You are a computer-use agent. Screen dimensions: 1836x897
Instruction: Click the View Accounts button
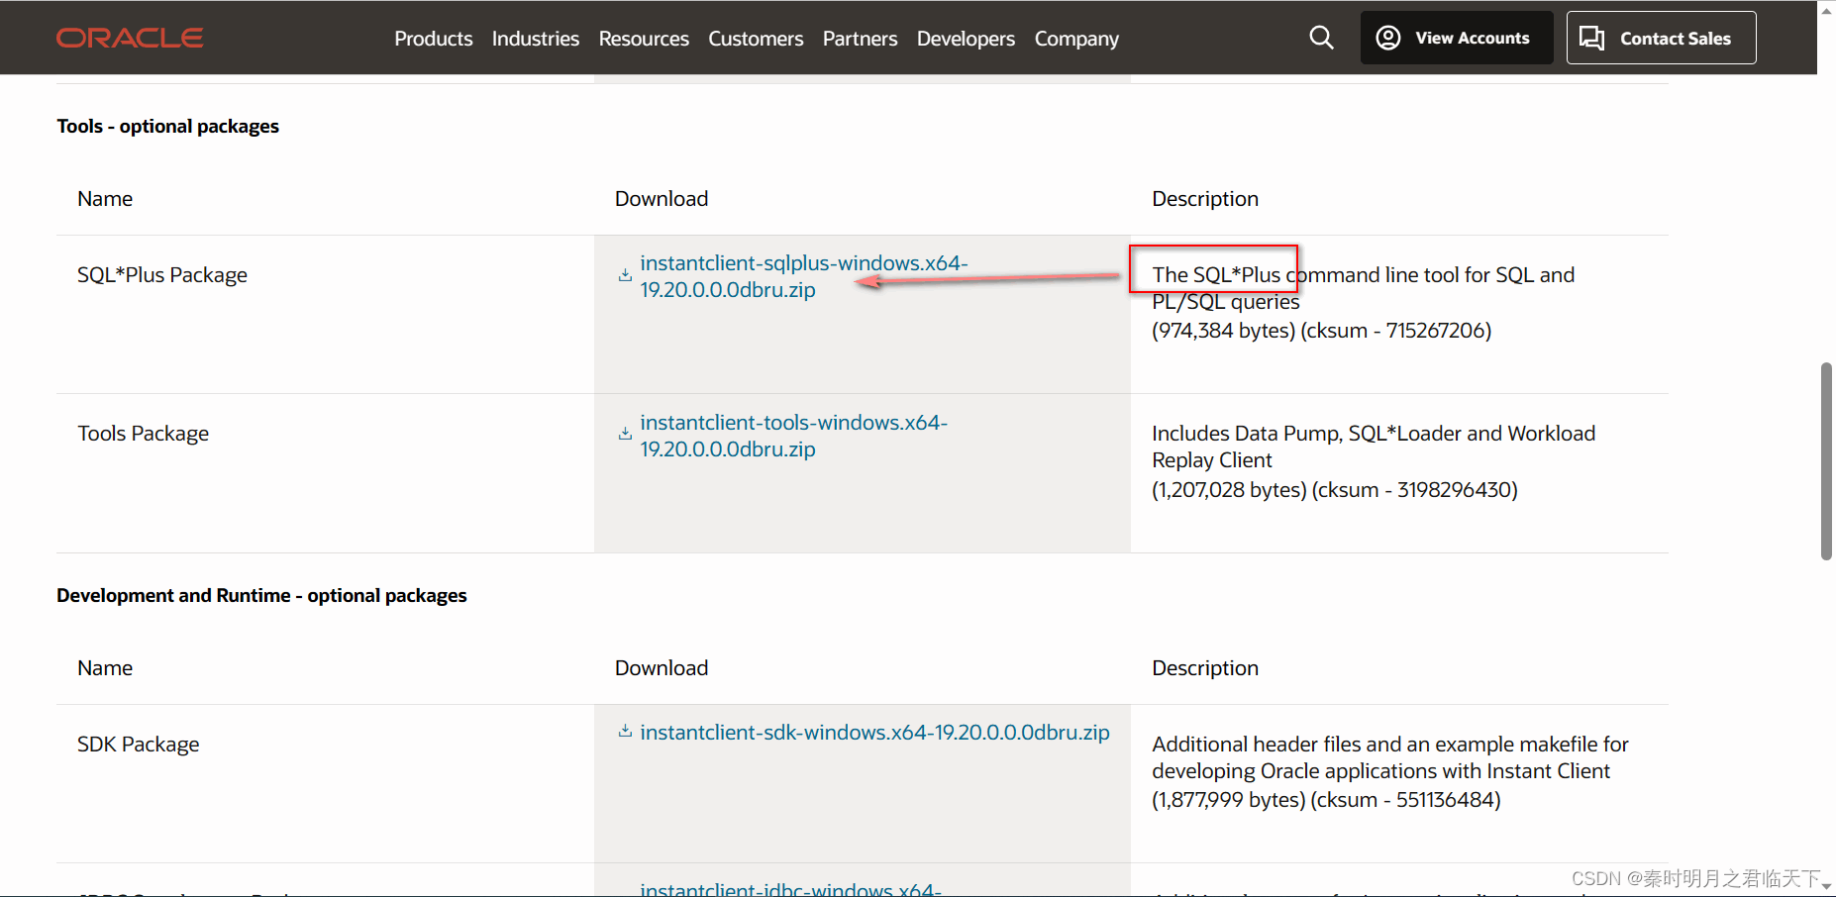1457,38
